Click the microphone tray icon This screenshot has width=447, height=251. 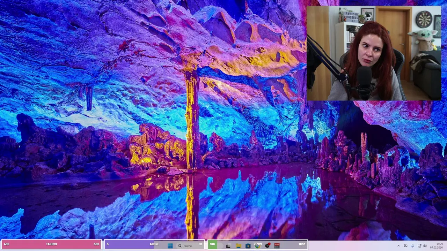[412, 246]
